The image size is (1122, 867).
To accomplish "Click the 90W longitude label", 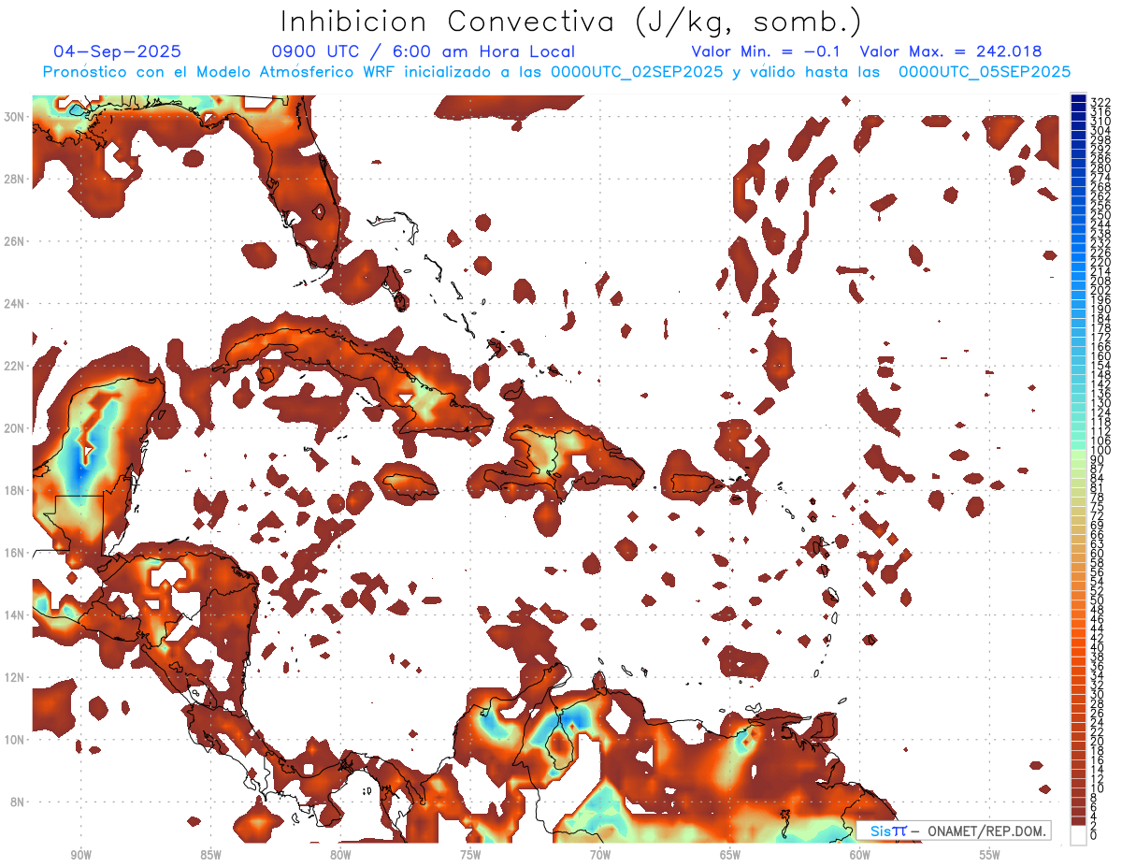I will tap(80, 855).
